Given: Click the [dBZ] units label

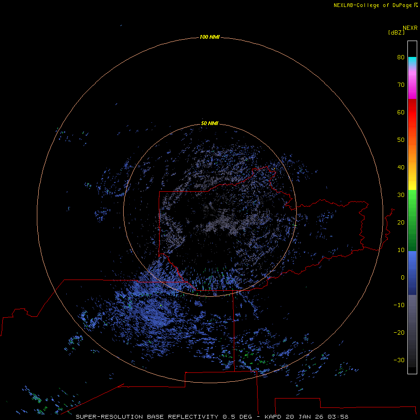Looking at the screenshot, I should click(x=396, y=32).
